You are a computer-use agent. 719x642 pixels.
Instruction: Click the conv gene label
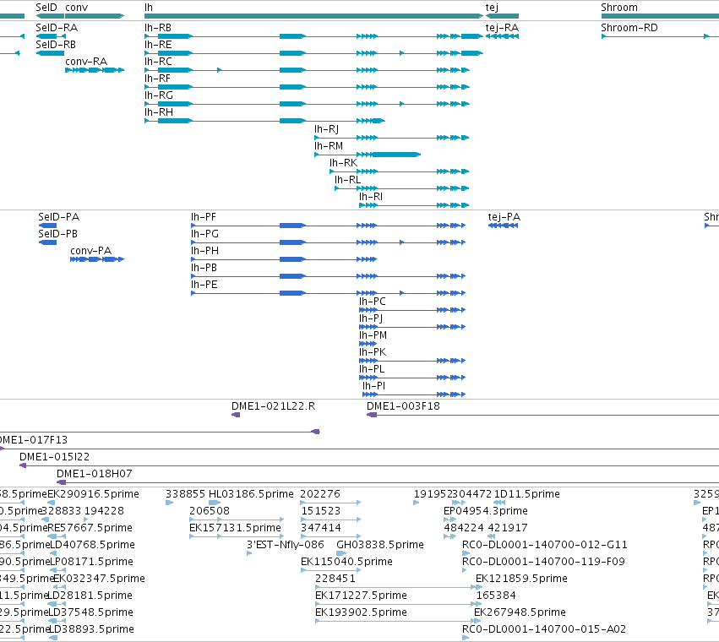76,8
